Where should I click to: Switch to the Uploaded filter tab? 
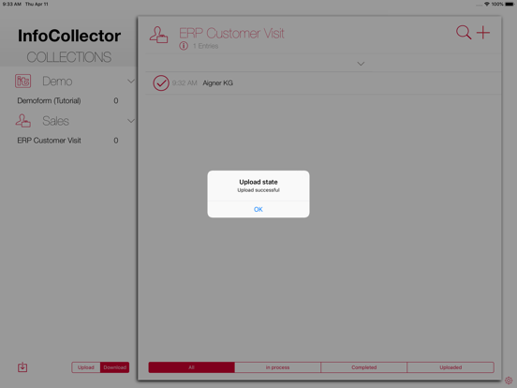pyautogui.click(x=451, y=367)
